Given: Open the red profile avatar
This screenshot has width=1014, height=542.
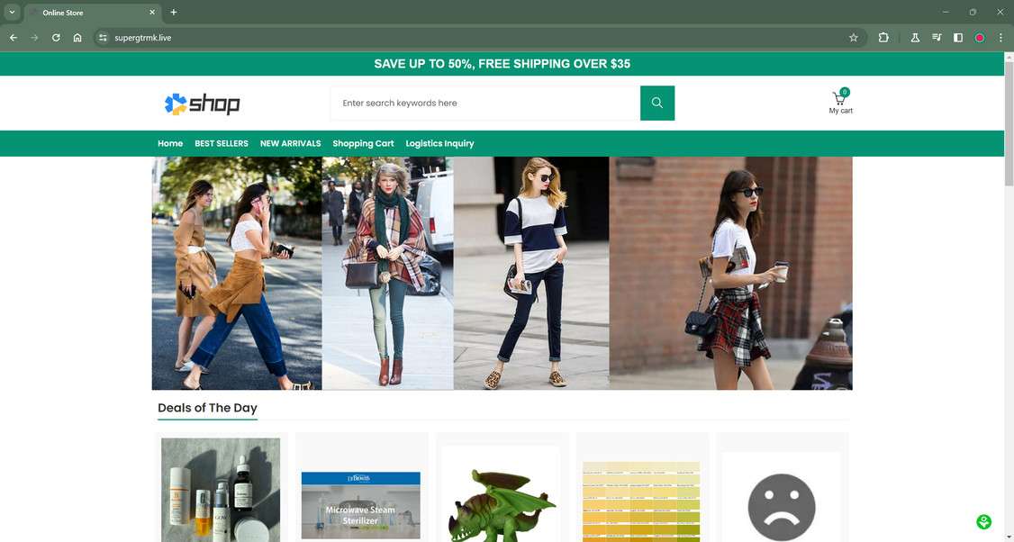Looking at the screenshot, I should point(980,38).
